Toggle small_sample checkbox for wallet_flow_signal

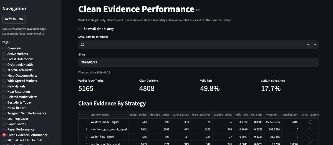tap(310, 137)
